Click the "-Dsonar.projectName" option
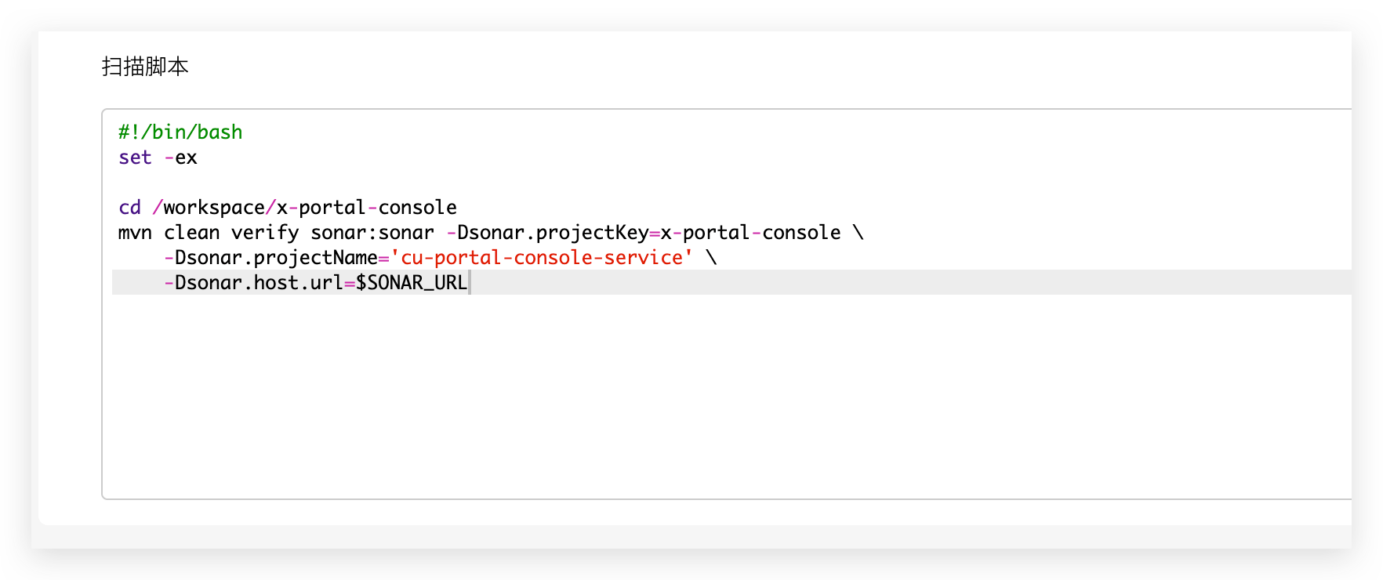This screenshot has width=1383, height=580. coord(270,258)
